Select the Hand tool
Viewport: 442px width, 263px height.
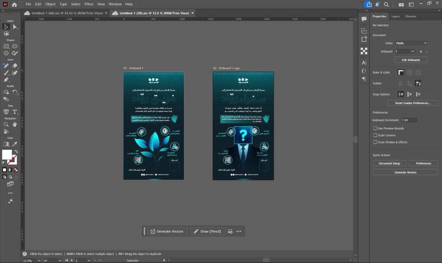click(15, 125)
